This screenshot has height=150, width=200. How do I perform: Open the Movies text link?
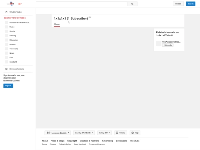tap(12, 44)
